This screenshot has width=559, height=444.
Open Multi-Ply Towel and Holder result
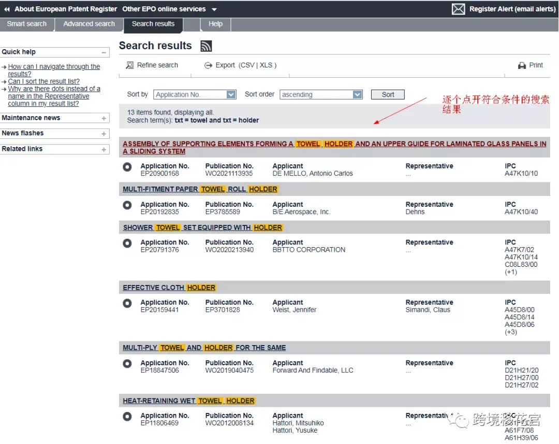tap(204, 348)
